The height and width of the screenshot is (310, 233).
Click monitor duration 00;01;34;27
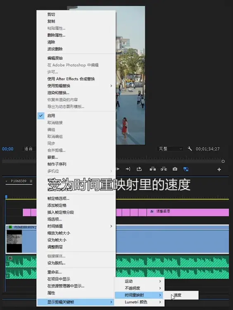pyautogui.click(x=207, y=149)
